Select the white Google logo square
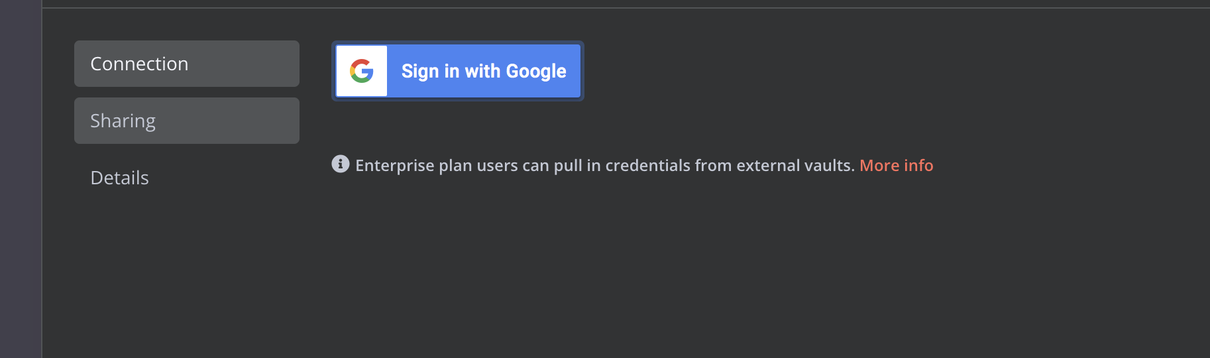 [x=362, y=71]
